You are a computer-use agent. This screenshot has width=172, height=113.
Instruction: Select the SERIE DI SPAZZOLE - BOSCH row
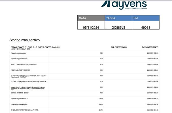click(x=84, y=93)
